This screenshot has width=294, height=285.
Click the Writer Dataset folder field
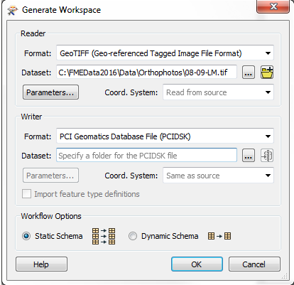(146, 156)
